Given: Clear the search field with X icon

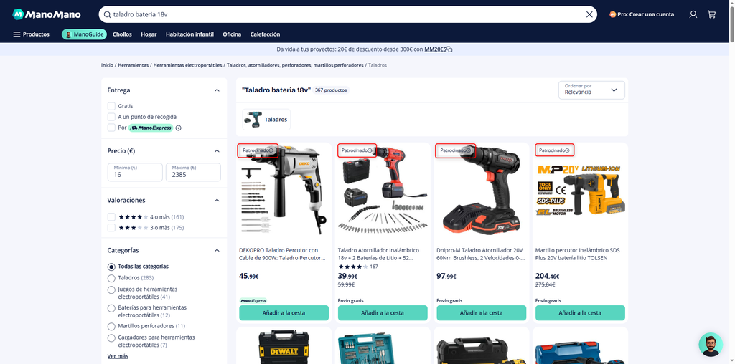Looking at the screenshot, I should [x=589, y=14].
